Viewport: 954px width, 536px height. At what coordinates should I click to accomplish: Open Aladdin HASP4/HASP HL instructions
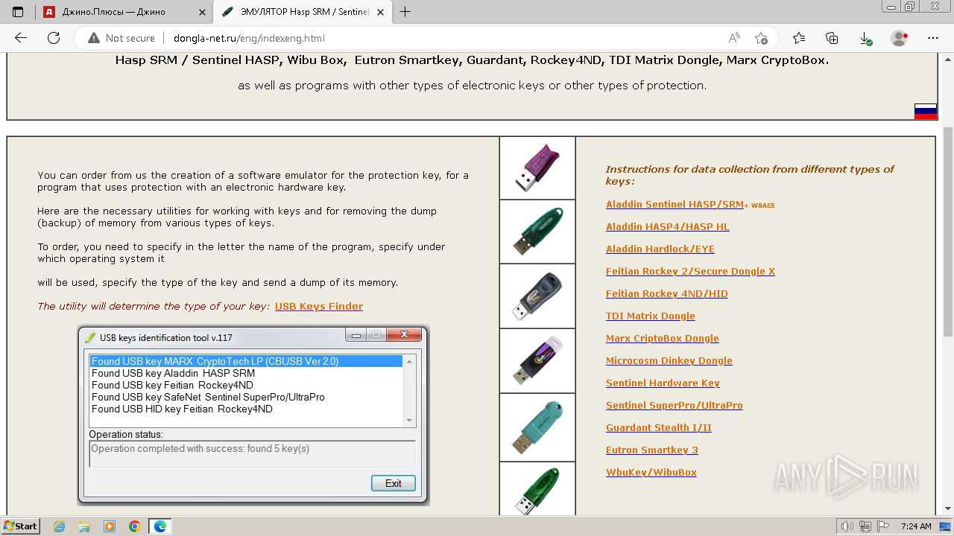coord(668,227)
